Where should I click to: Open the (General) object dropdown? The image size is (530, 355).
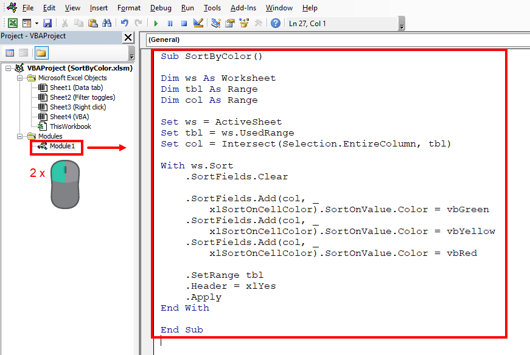coord(338,40)
